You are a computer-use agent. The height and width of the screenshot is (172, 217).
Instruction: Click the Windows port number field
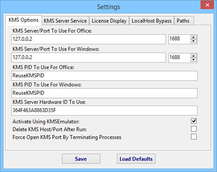(179, 58)
